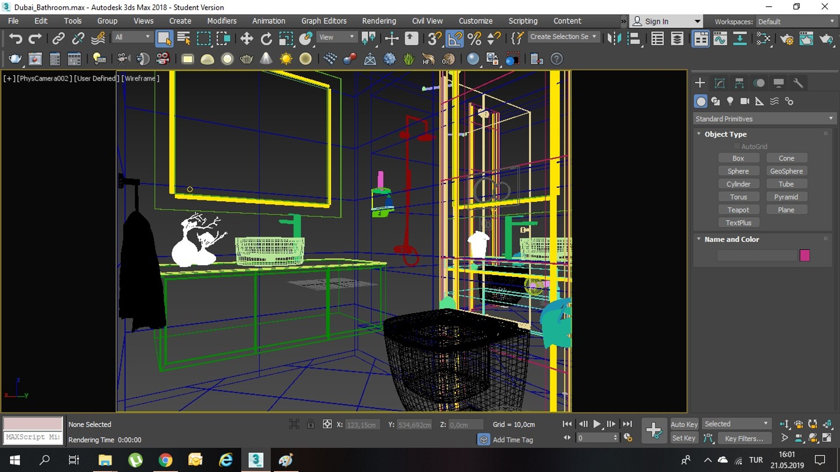Click the Redo arrow icon
The image size is (840, 472).
click(35, 38)
